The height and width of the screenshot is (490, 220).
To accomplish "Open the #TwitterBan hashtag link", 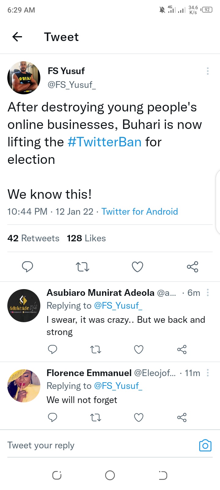I will click(x=105, y=142).
